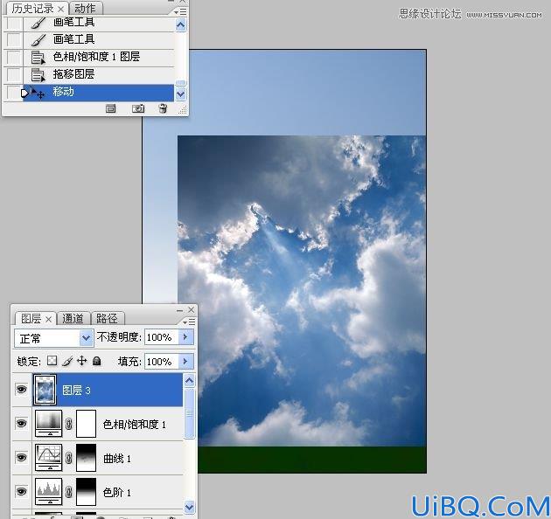The width and height of the screenshot is (551, 519).
Task: Lock transparent pixels icon
Action: [x=52, y=361]
